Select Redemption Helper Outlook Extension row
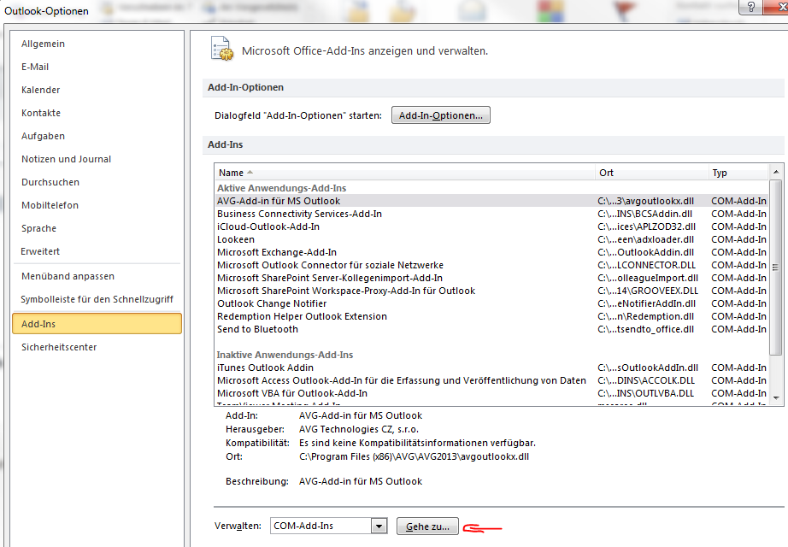Screen dimensions: 788x547 point(491,316)
